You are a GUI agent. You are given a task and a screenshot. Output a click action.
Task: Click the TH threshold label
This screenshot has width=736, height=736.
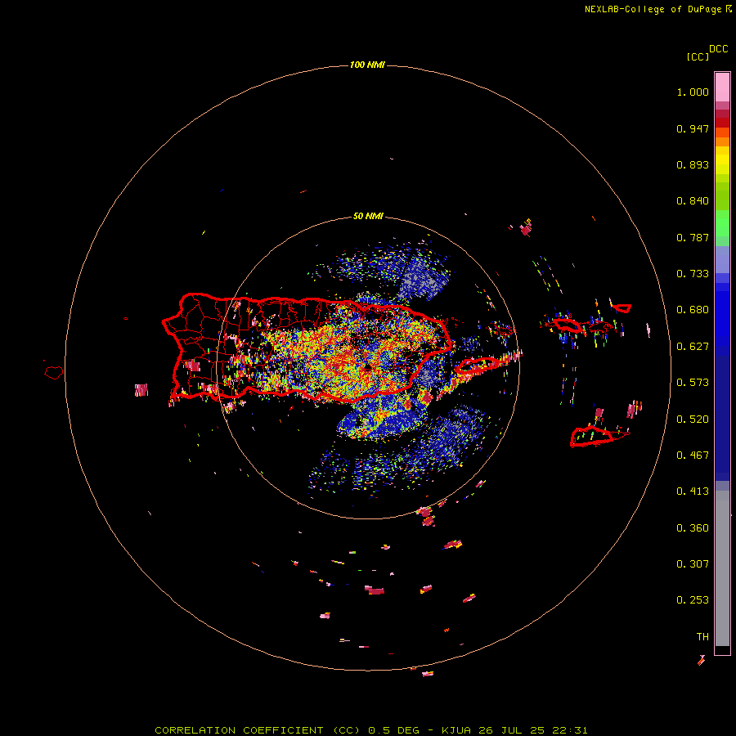pos(702,637)
